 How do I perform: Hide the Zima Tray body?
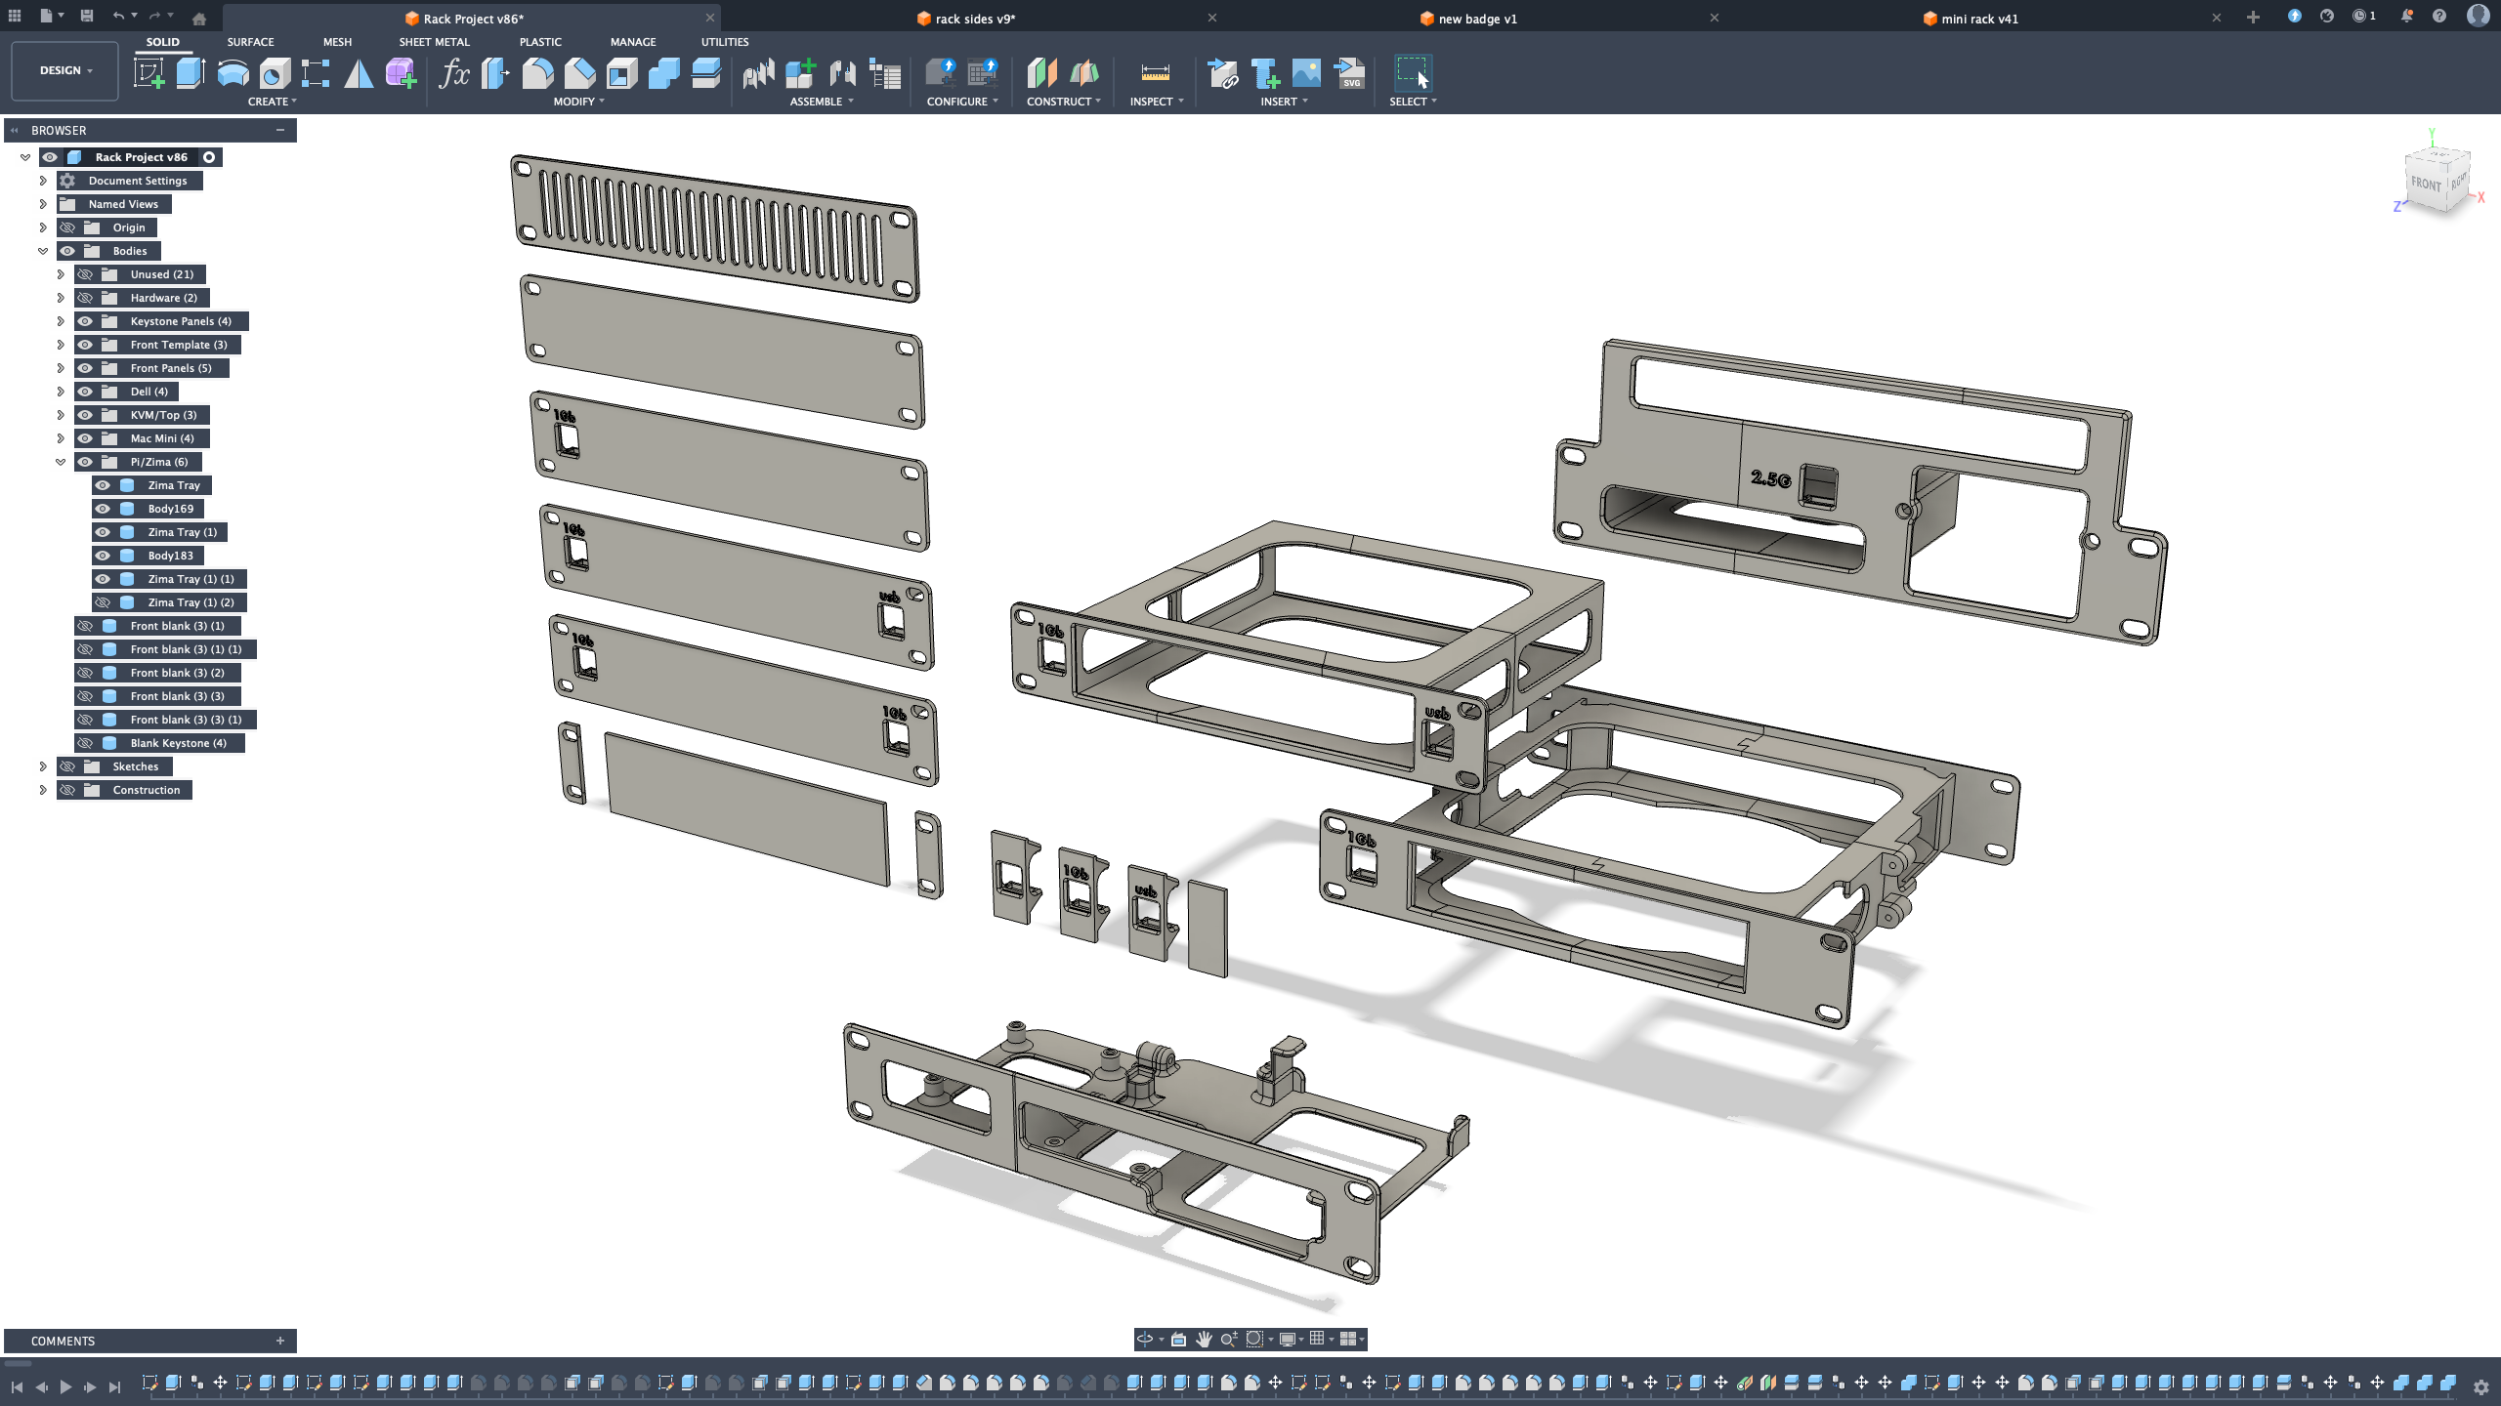click(x=103, y=485)
